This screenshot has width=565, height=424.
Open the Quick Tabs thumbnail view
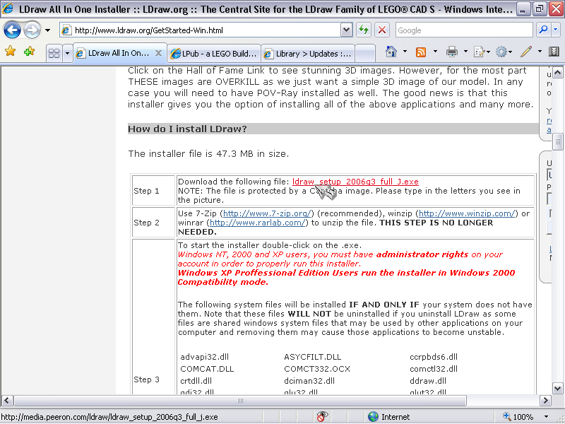pyautogui.click(x=54, y=54)
